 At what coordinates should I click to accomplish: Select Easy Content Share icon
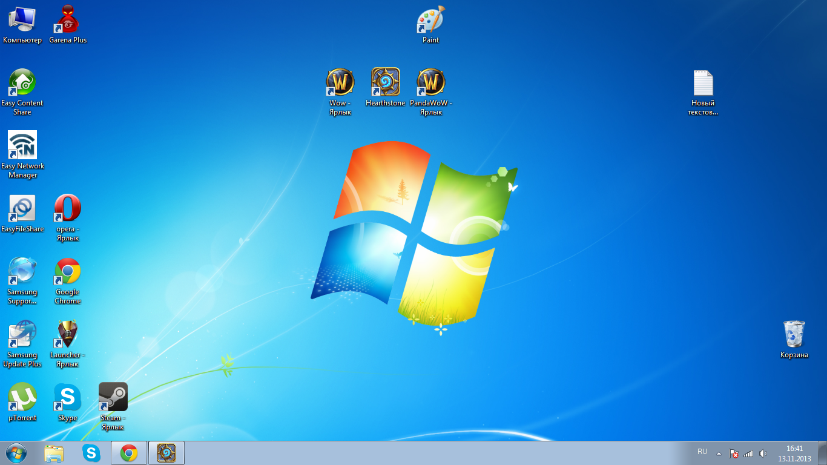[22, 92]
